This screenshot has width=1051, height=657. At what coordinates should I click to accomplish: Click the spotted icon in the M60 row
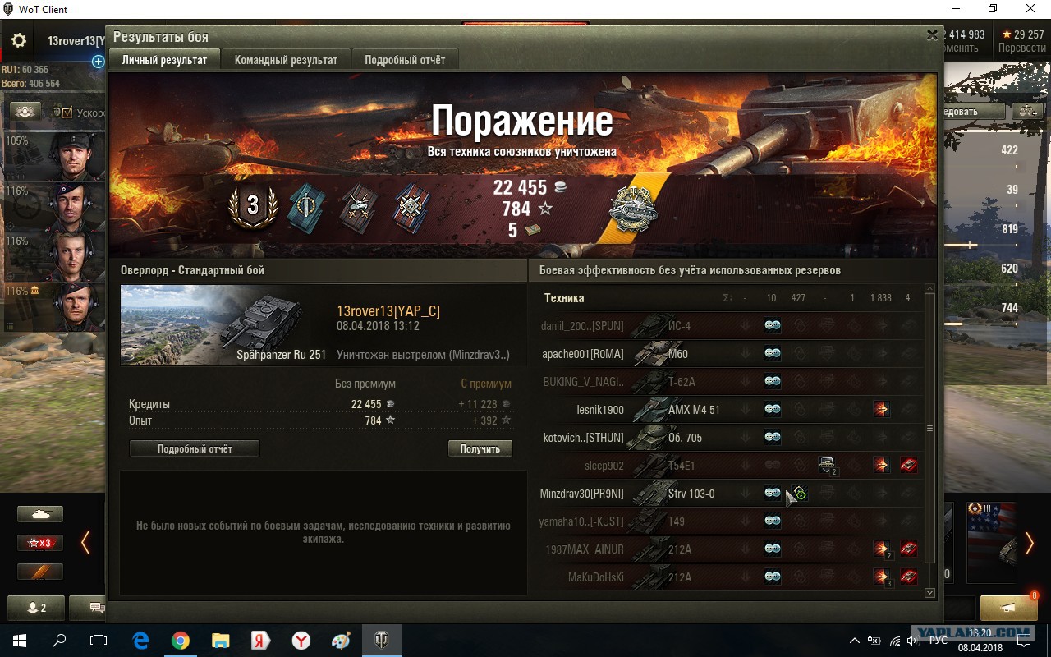click(772, 353)
